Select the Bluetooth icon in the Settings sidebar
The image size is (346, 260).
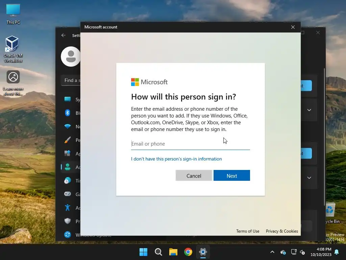pos(68,113)
